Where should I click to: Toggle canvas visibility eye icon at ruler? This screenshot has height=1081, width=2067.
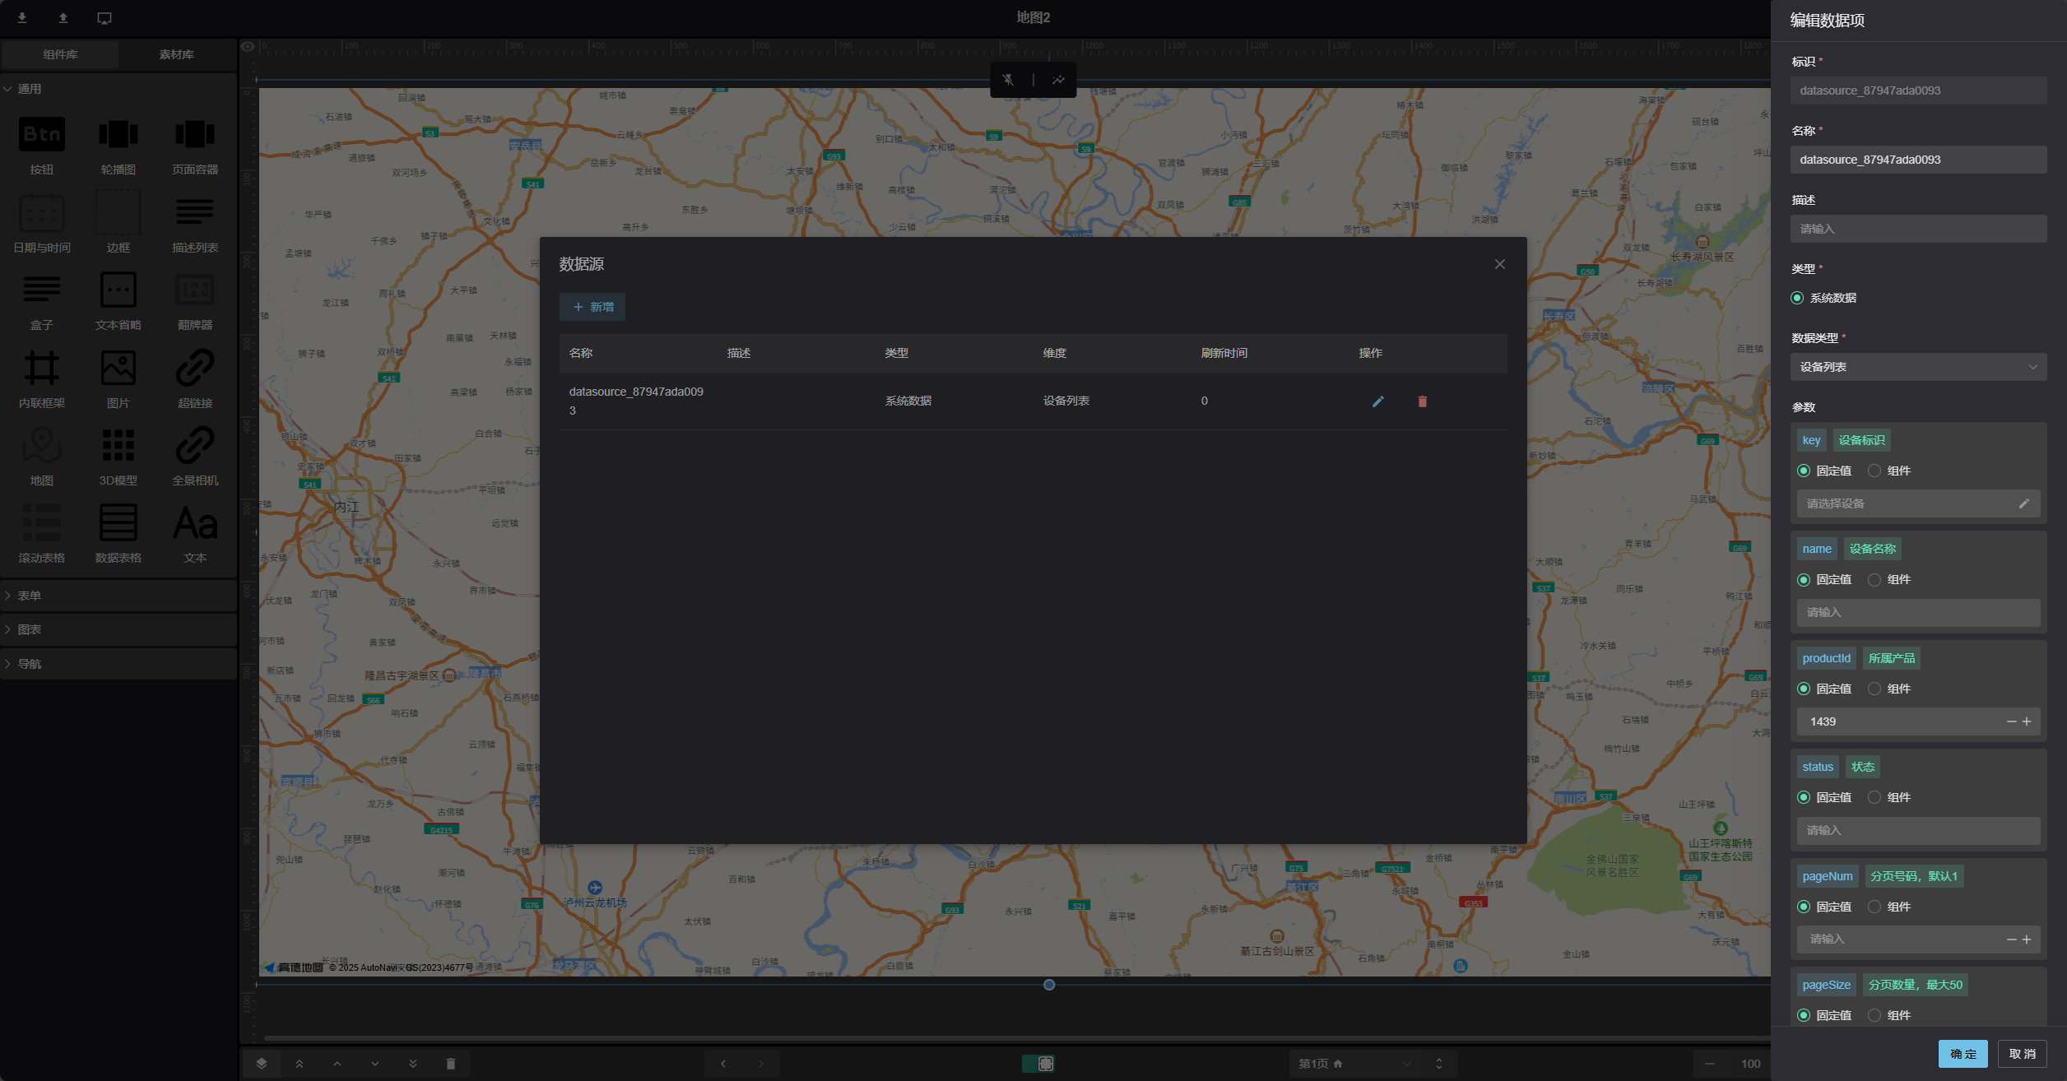click(x=248, y=47)
